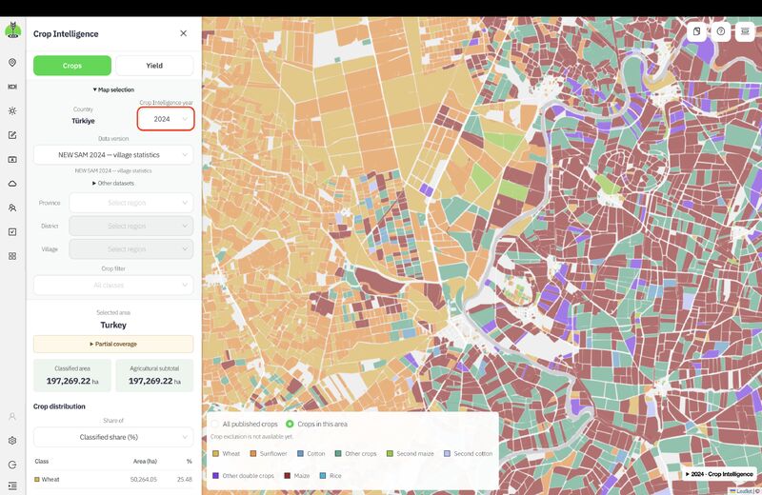Open the Crop Intelligence year 2024 dropdown
Image resolution: width=762 pixels, height=495 pixels.
[166, 119]
